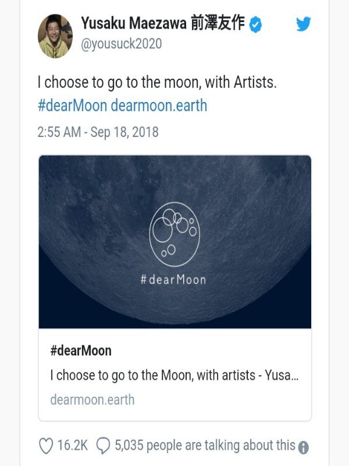Click the circular dearMoon logo in image
The height and width of the screenshot is (466, 349).
click(x=174, y=234)
